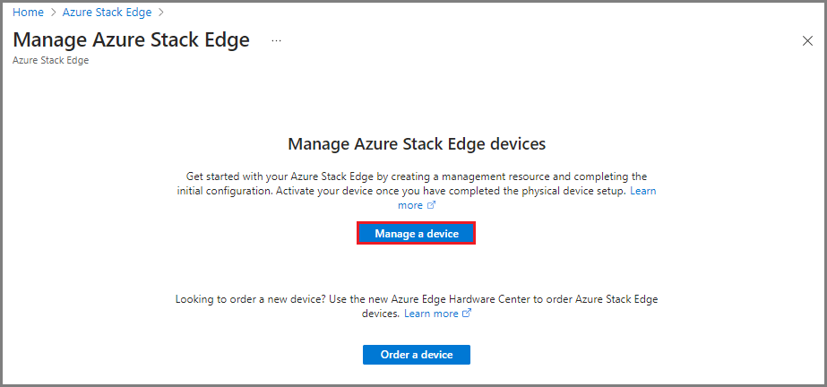Open the ellipsis more options menu
The image size is (827, 387).
tap(276, 40)
